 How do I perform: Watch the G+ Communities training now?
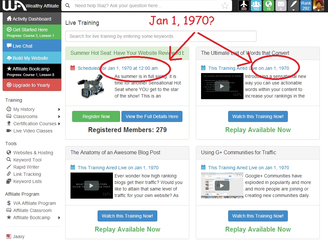pyautogui.click(x=258, y=216)
